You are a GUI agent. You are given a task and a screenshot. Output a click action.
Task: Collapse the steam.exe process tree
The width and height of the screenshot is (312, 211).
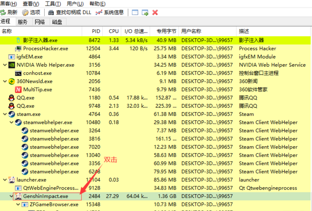click(5, 114)
